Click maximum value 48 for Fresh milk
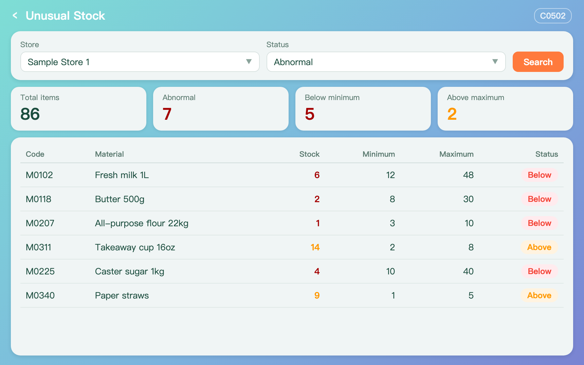 click(469, 175)
